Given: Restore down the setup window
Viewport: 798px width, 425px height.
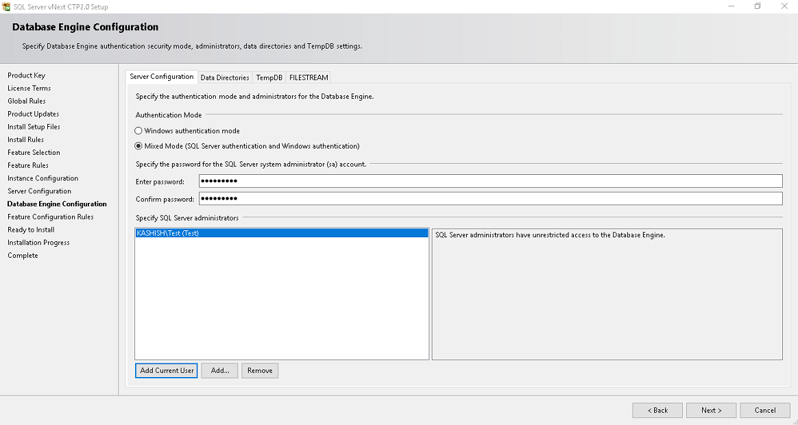Looking at the screenshot, I should pos(758,7).
